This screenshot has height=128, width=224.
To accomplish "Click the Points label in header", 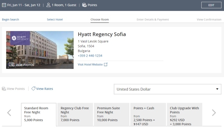I will pos(92,5).
